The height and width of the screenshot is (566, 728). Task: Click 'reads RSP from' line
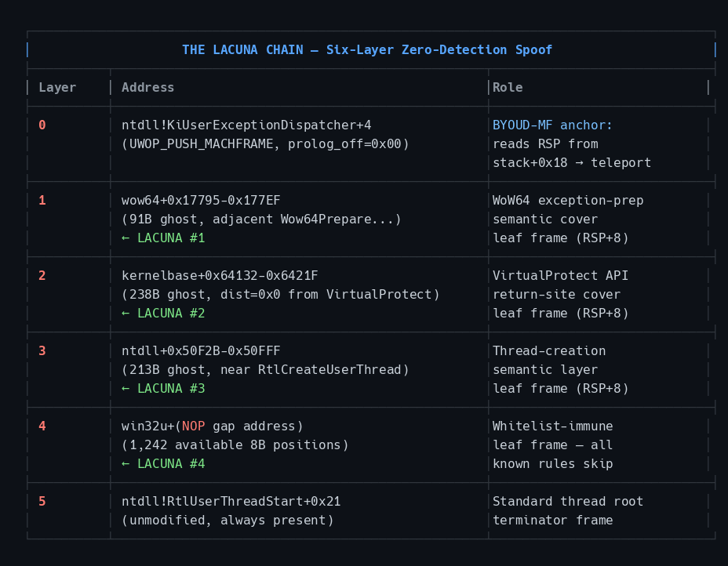click(x=545, y=144)
